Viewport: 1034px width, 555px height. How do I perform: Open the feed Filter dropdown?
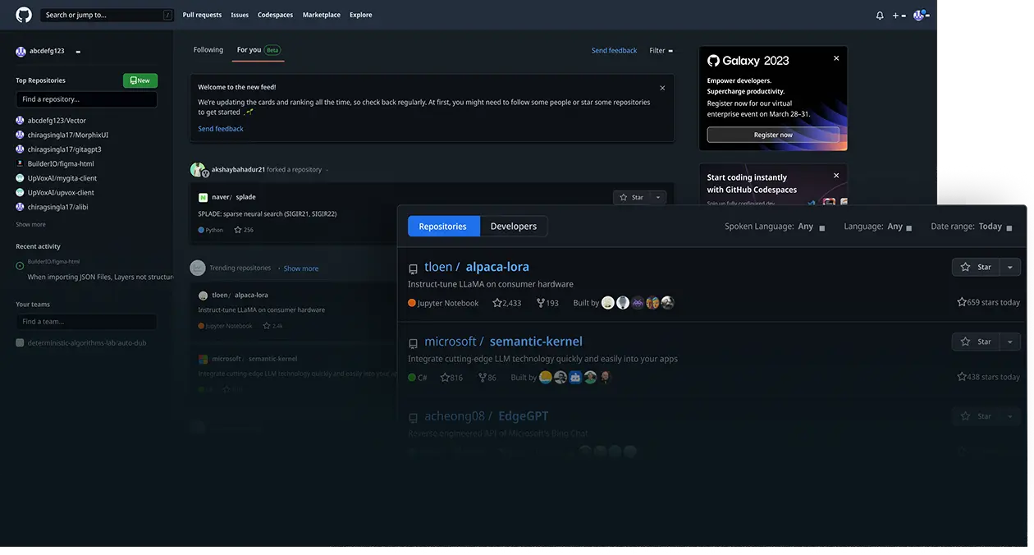[661, 51]
